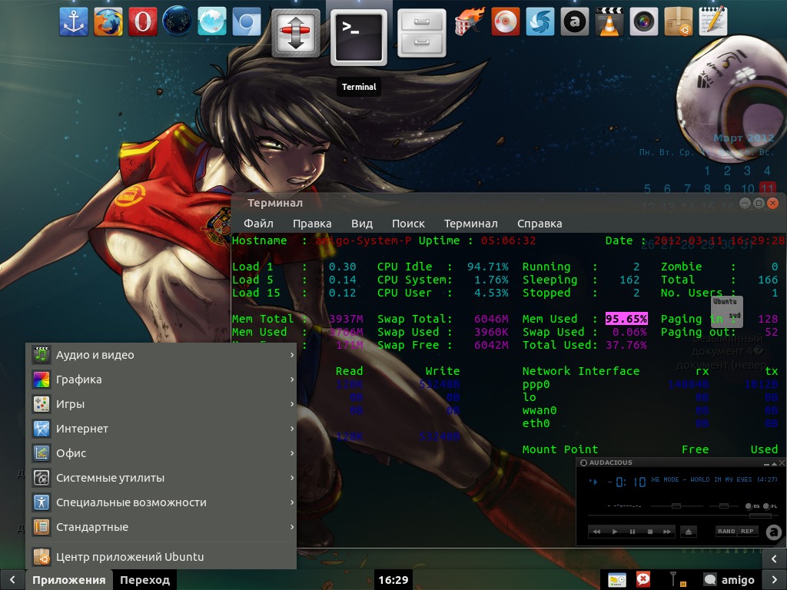Launch Audacious from the dock
Image resolution: width=787 pixels, height=590 pixels.
tap(575, 22)
